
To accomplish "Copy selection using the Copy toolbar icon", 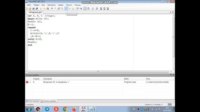I will pyautogui.click(x=44, y=8).
